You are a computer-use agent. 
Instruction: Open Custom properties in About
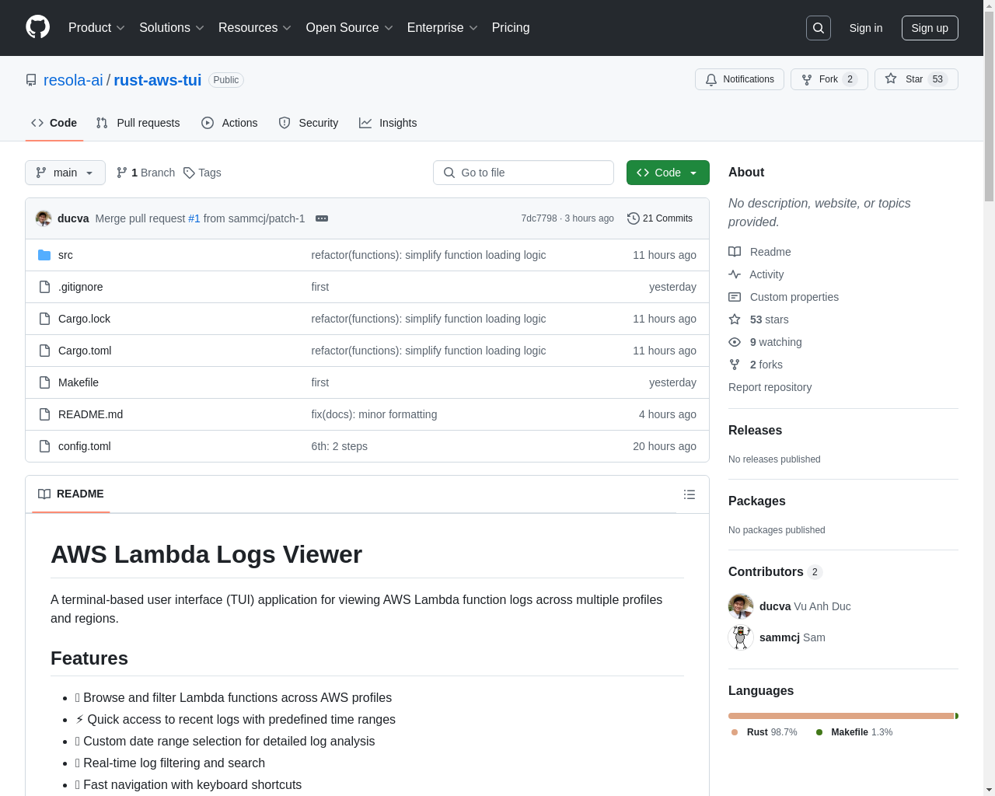point(784,297)
